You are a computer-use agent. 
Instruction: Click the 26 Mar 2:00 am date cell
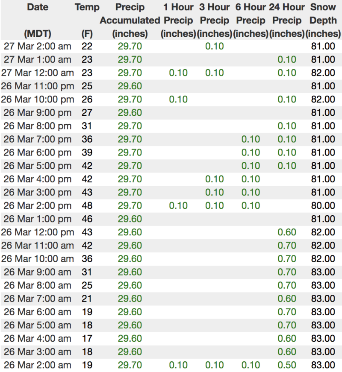37,365
